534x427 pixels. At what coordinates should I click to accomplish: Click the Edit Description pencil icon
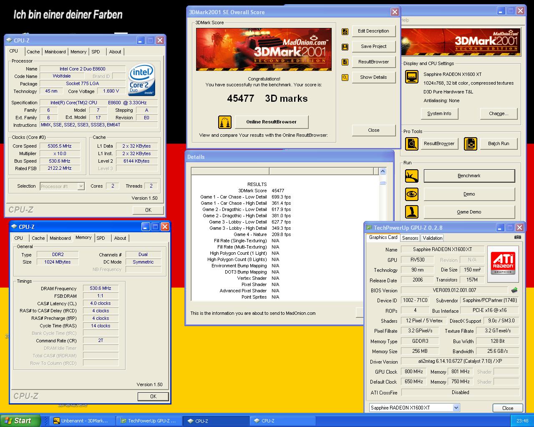[345, 31]
